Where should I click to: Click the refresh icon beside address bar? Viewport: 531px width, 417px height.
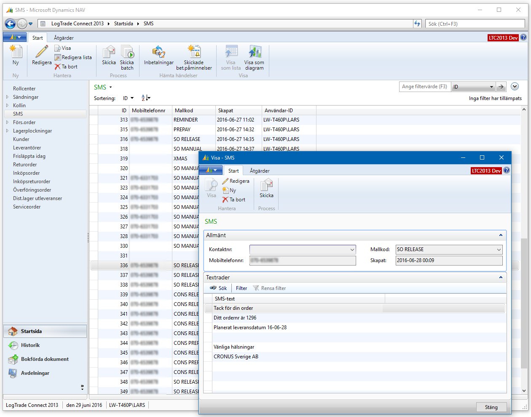click(417, 24)
